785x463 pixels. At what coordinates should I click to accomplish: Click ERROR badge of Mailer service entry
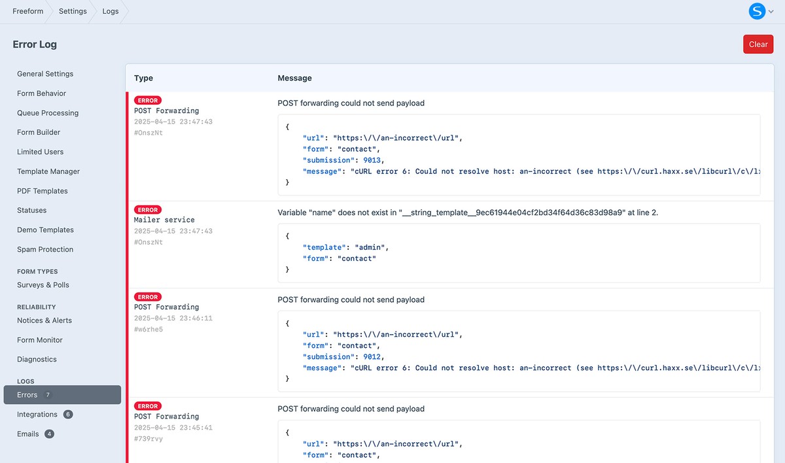148,210
